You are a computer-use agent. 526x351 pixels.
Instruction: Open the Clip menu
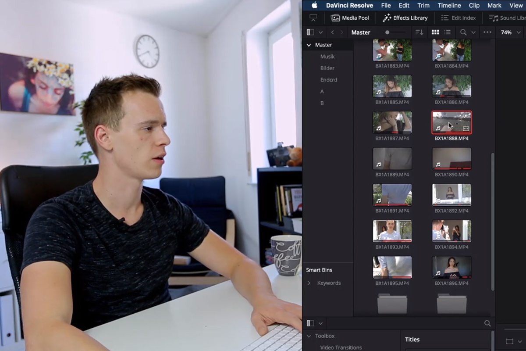(x=474, y=5)
